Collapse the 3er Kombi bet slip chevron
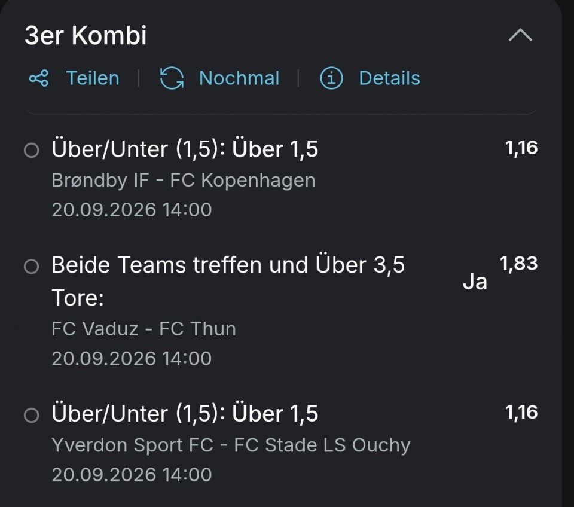This screenshot has width=574, height=507. click(520, 35)
